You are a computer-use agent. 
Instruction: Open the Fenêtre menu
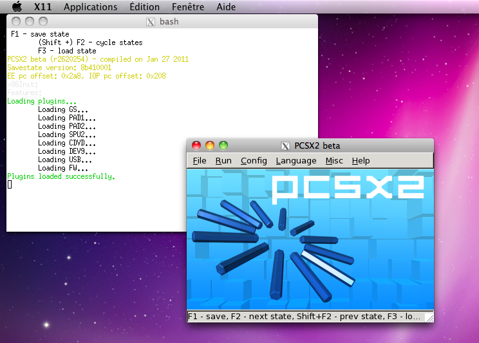(188, 6)
